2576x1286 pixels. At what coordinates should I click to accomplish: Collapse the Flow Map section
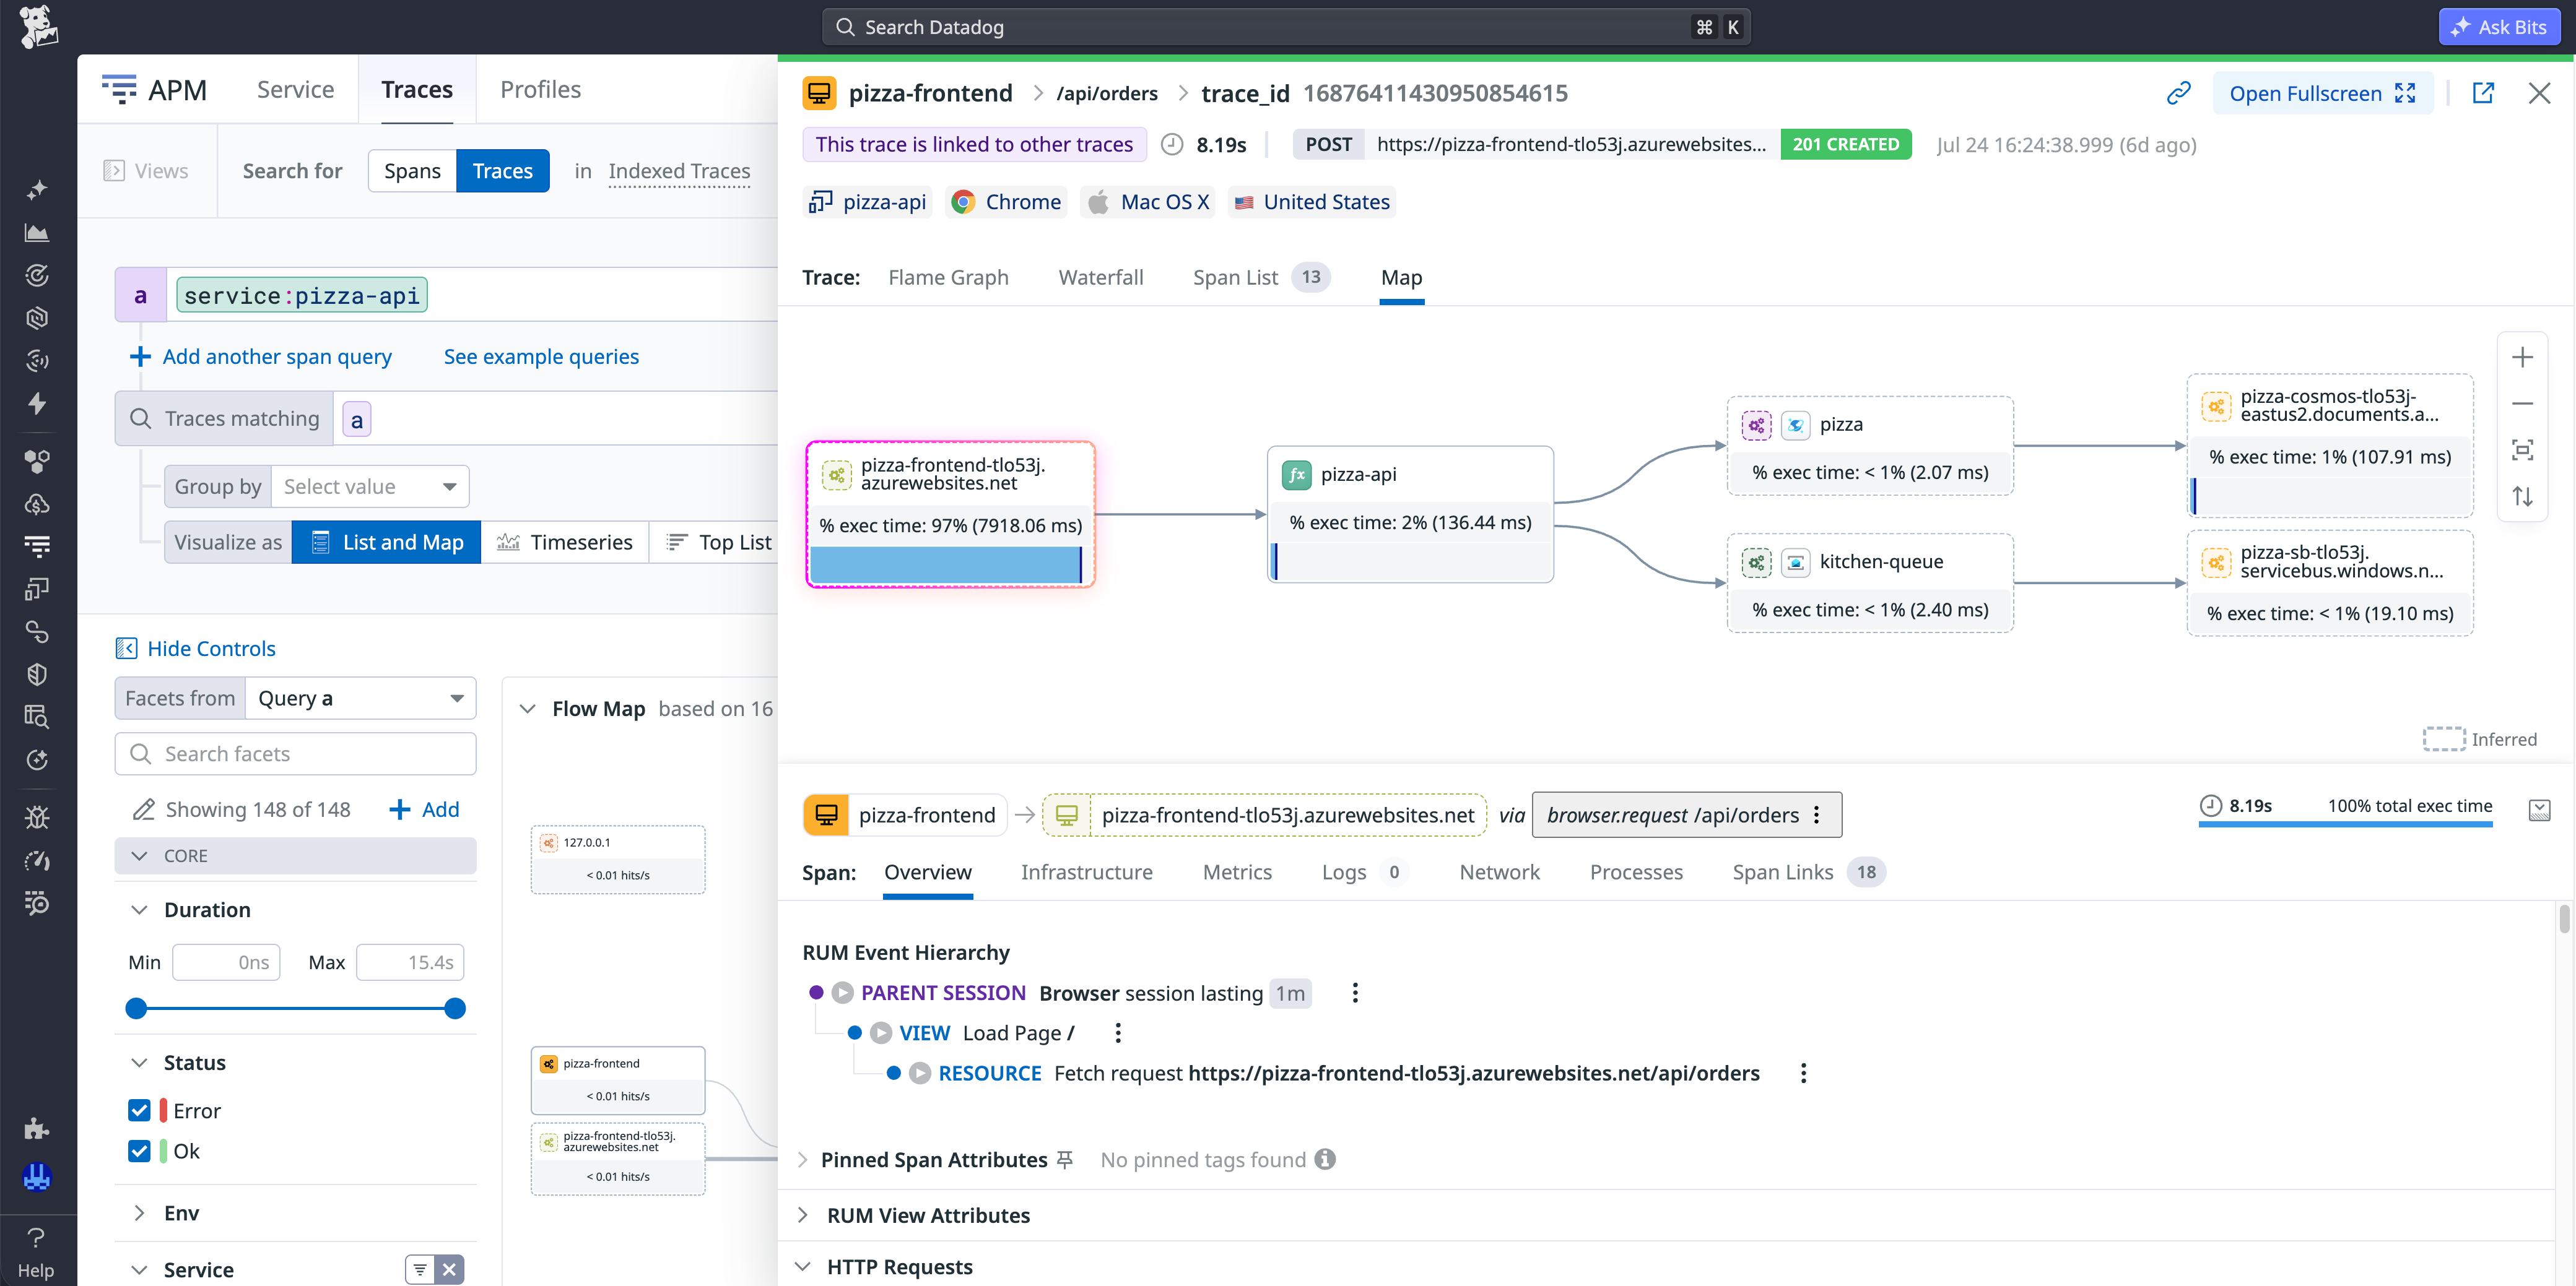pos(527,709)
